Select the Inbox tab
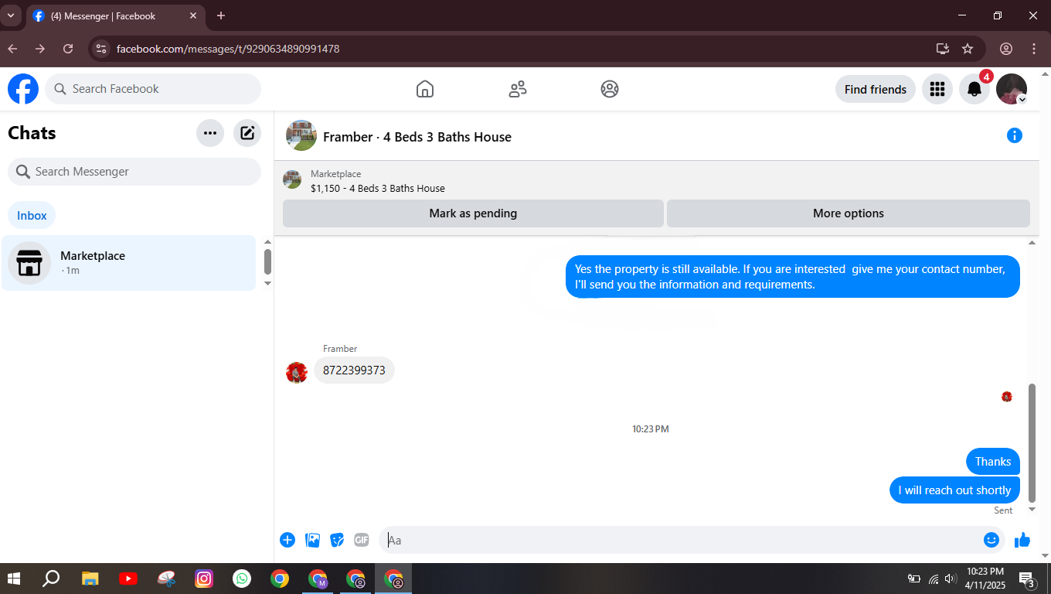The width and height of the screenshot is (1051, 594). click(x=32, y=216)
